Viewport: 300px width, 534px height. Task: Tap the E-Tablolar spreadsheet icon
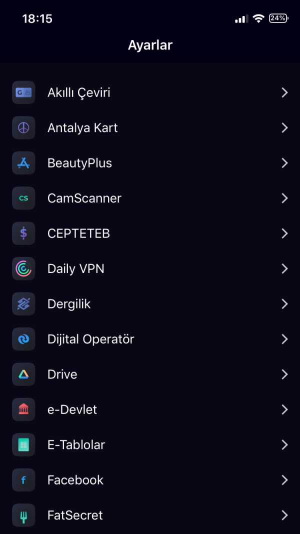coord(23,445)
